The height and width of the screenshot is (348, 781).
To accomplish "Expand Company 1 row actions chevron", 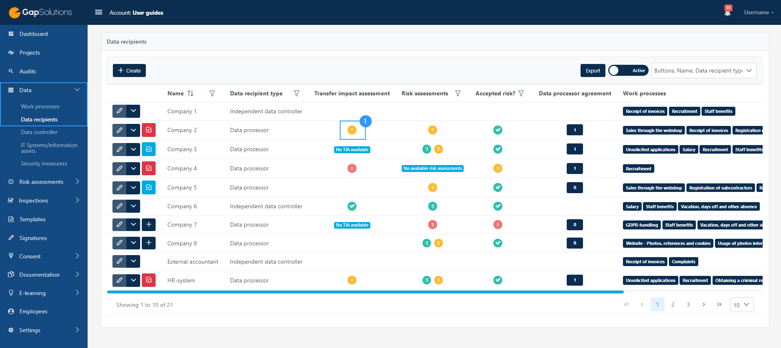I will point(133,111).
